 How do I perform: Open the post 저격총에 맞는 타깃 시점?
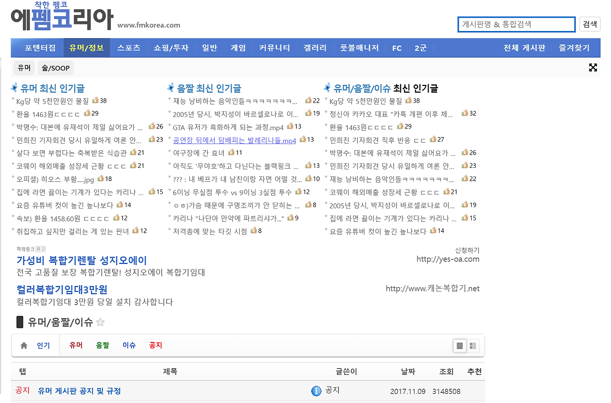210,231
